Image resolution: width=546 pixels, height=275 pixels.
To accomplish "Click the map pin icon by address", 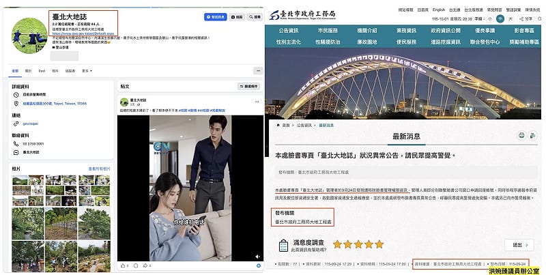I will 16,104.
